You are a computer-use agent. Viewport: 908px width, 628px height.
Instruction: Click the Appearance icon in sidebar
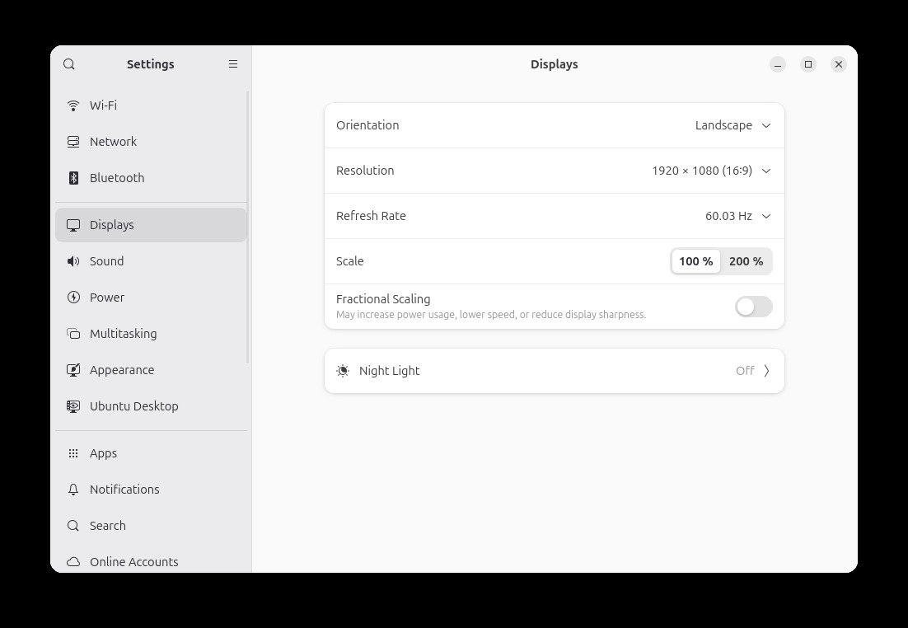tap(73, 370)
